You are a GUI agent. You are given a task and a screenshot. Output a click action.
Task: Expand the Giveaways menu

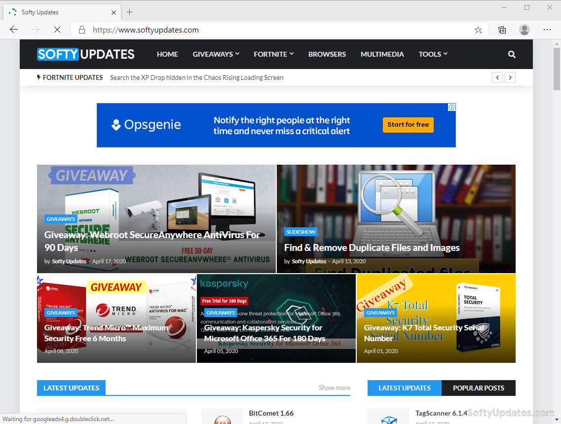[216, 54]
